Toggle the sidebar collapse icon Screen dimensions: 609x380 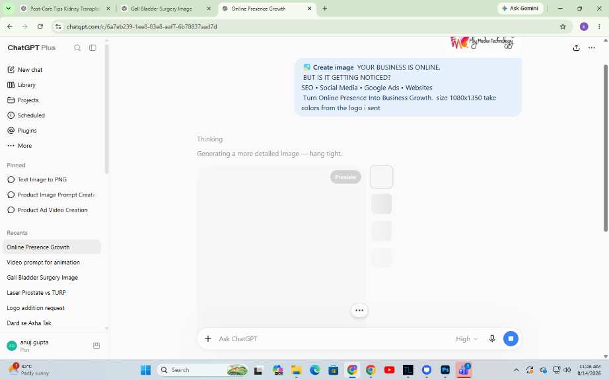(92, 47)
